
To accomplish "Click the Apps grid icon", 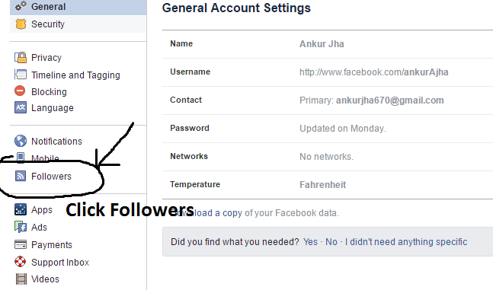I will point(21,209).
